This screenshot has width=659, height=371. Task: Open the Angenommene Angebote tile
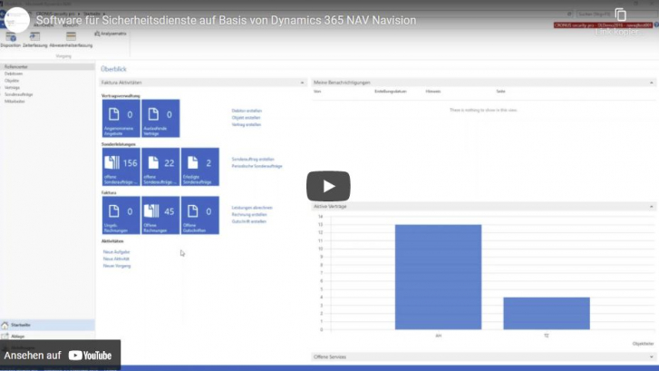coord(121,118)
